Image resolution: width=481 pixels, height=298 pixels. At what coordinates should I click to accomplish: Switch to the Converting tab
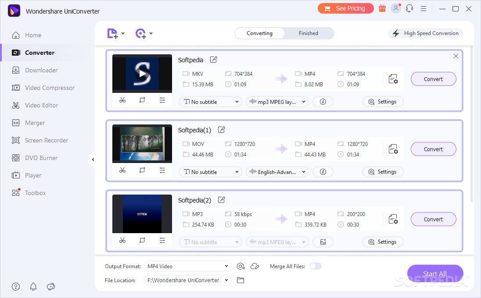[259, 33]
